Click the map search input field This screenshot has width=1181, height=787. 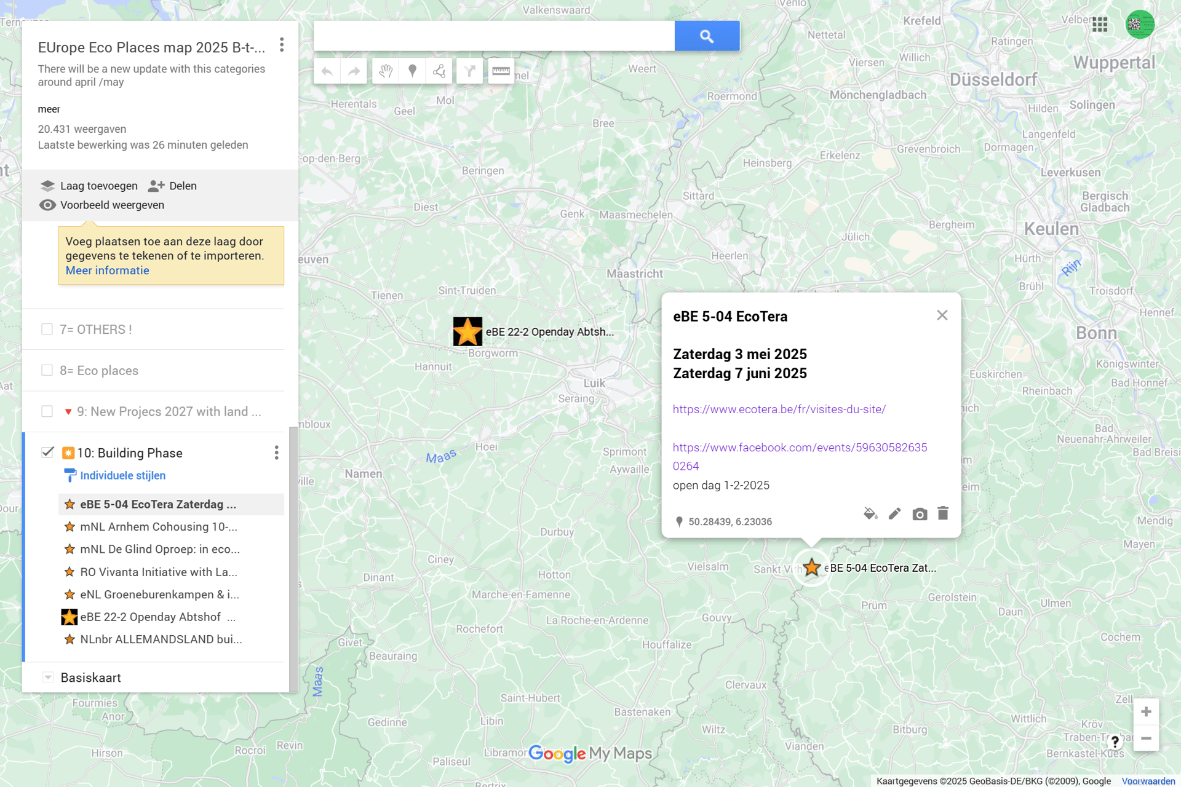[493, 36]
